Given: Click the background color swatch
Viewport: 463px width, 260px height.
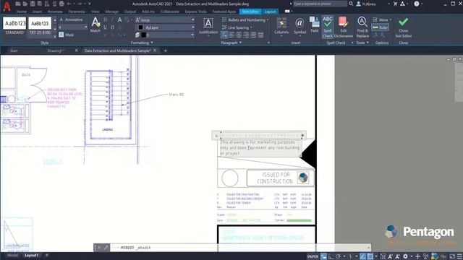Looking at the screenshot, I should 143,35.
